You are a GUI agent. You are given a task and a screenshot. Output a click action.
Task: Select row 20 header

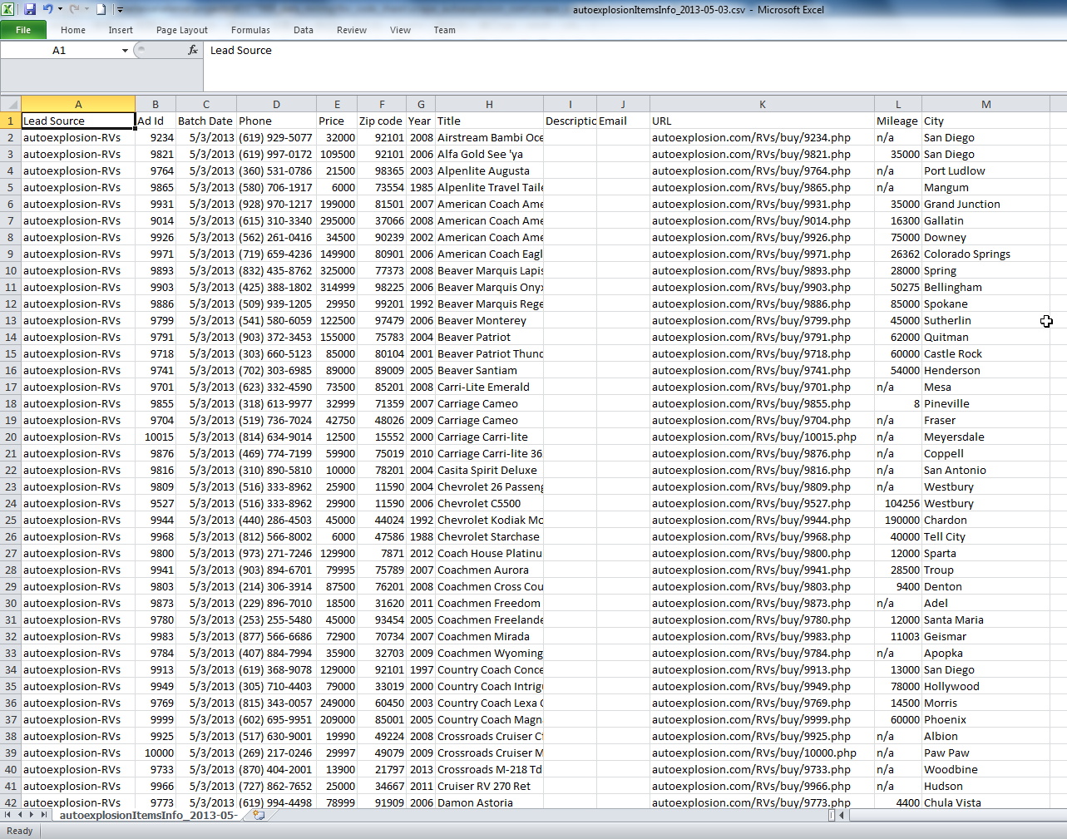point(11,437)
